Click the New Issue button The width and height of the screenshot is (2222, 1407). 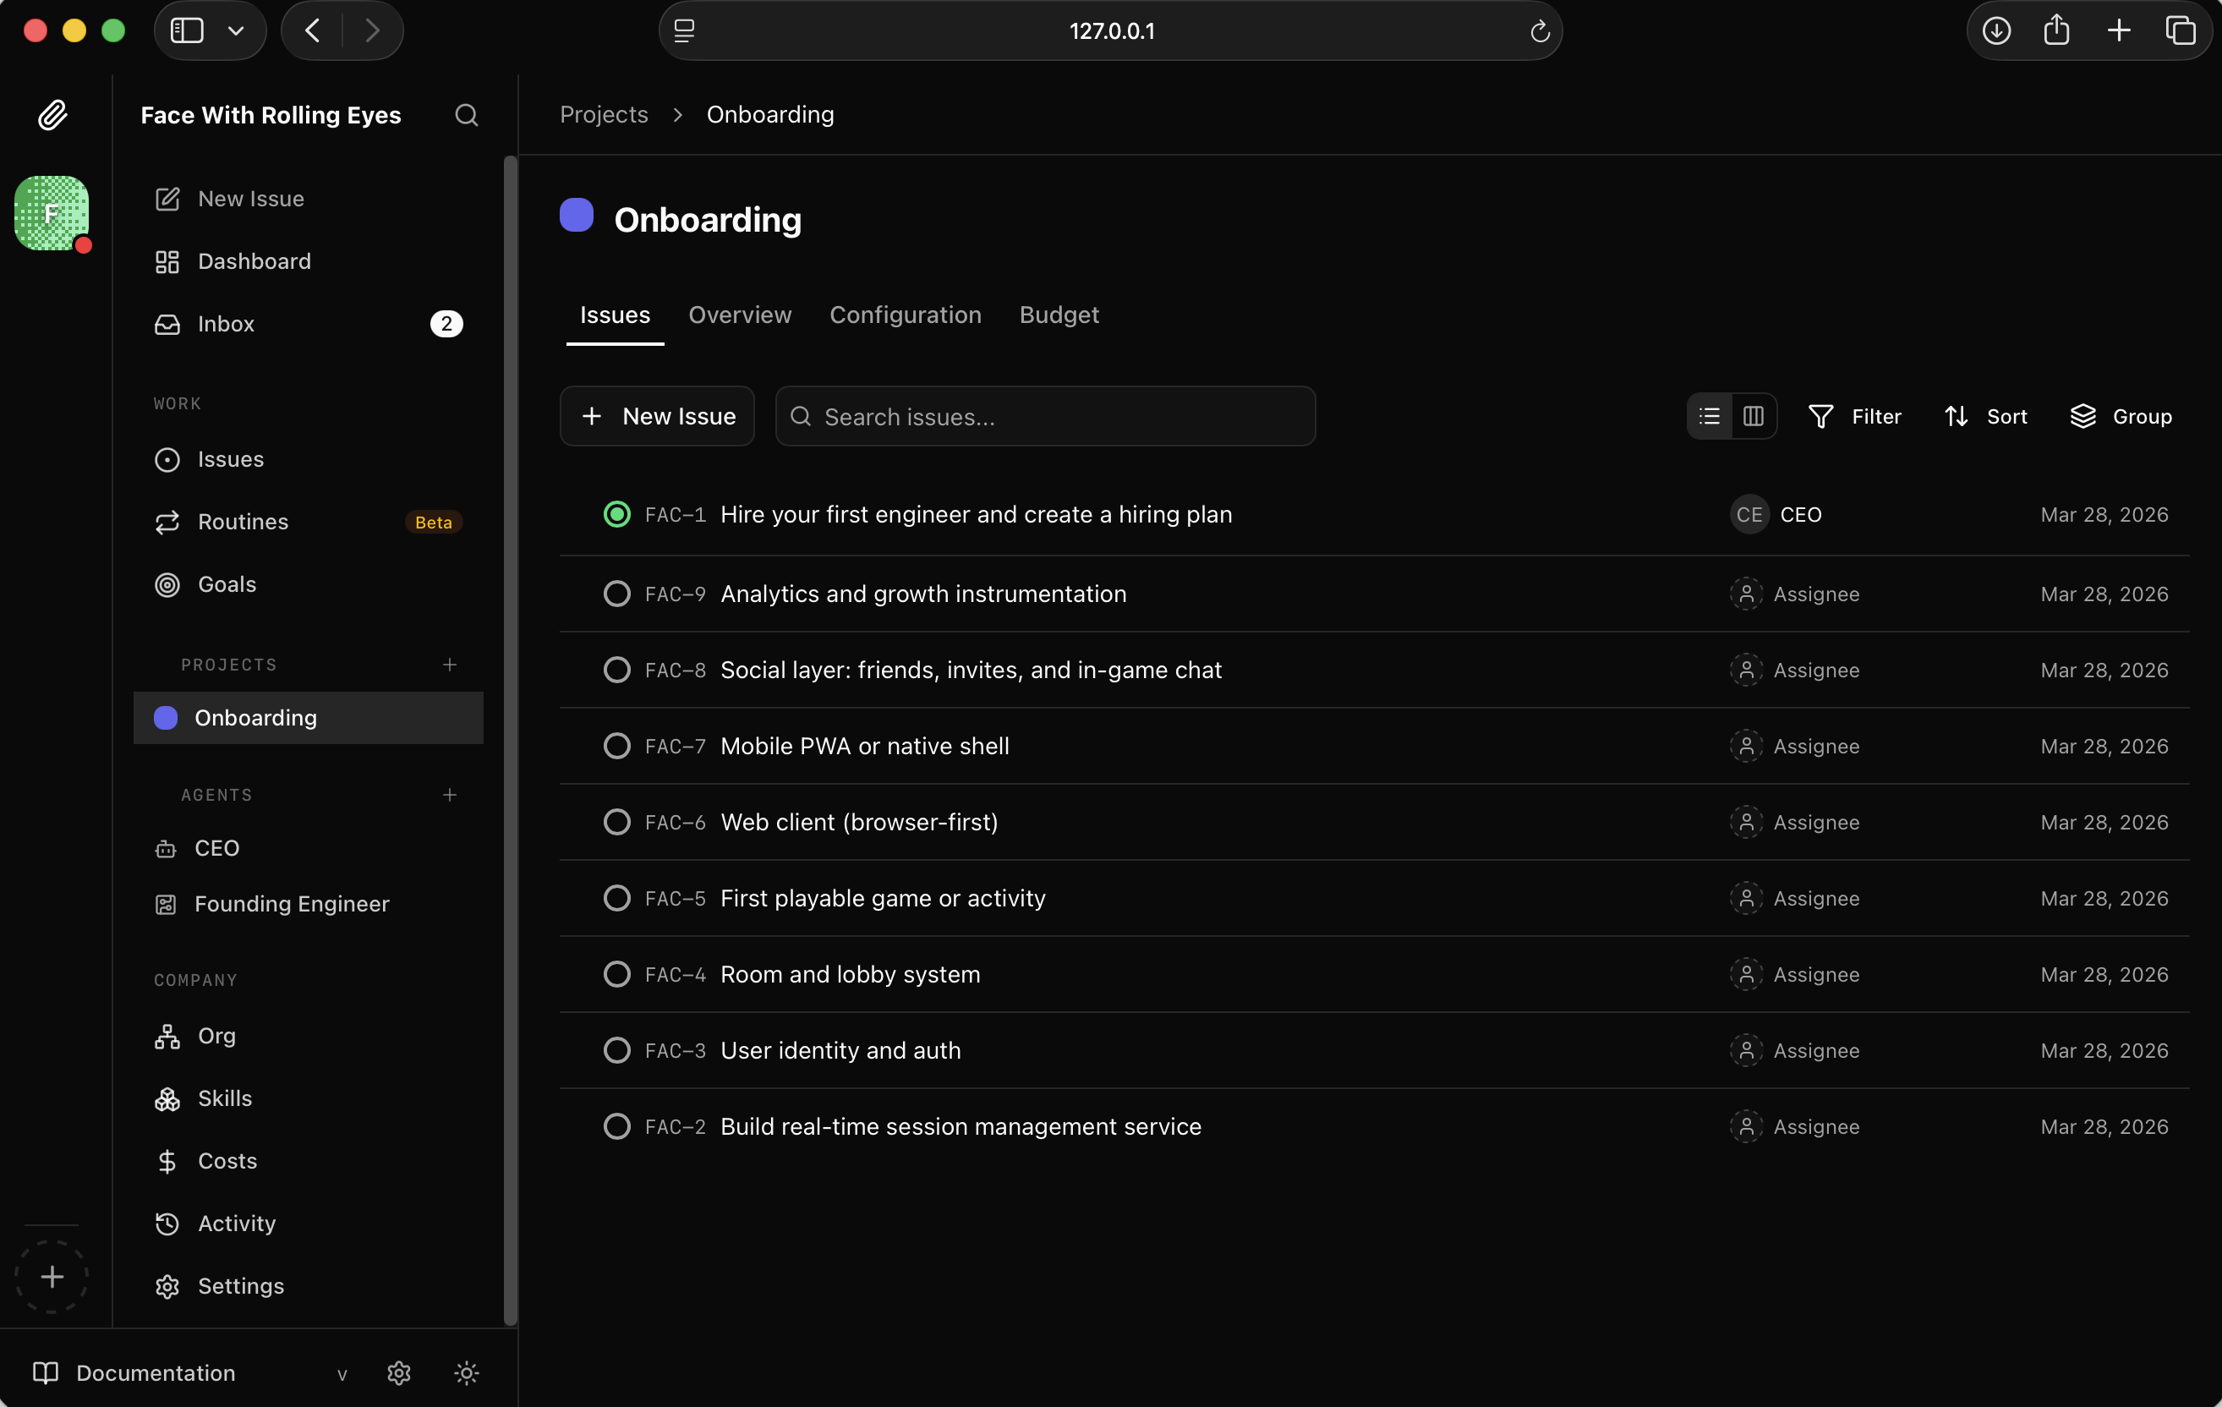(x=657, y=416)
